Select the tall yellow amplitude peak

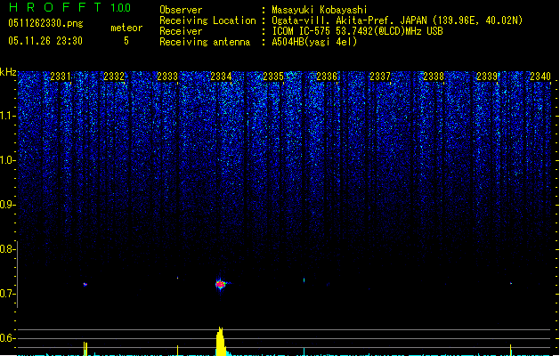pyautogui.click(x=221, y=341)
